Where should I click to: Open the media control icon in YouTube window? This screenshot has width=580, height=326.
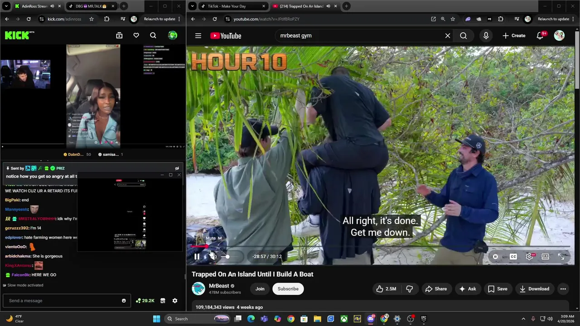pos(516,19)
